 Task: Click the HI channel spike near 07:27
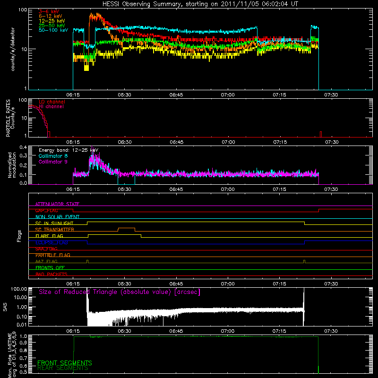coord(321,134)
